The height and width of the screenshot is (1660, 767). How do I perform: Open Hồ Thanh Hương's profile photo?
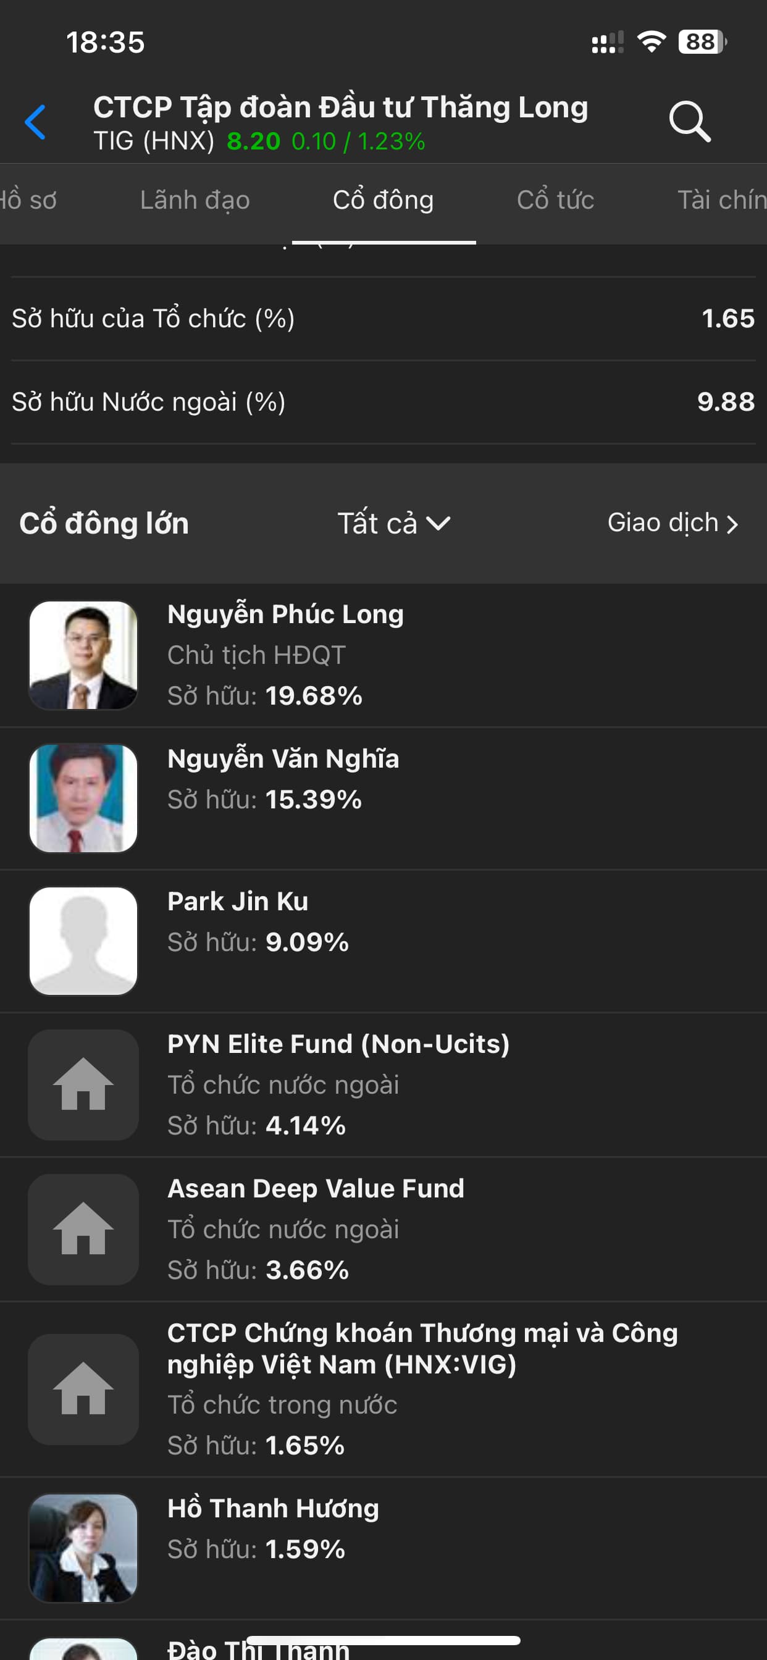[x=83, y=1547]
